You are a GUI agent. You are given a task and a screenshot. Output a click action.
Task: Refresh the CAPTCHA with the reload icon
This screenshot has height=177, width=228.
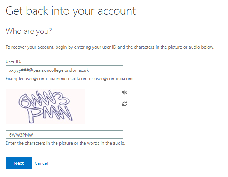pos(124,104)
